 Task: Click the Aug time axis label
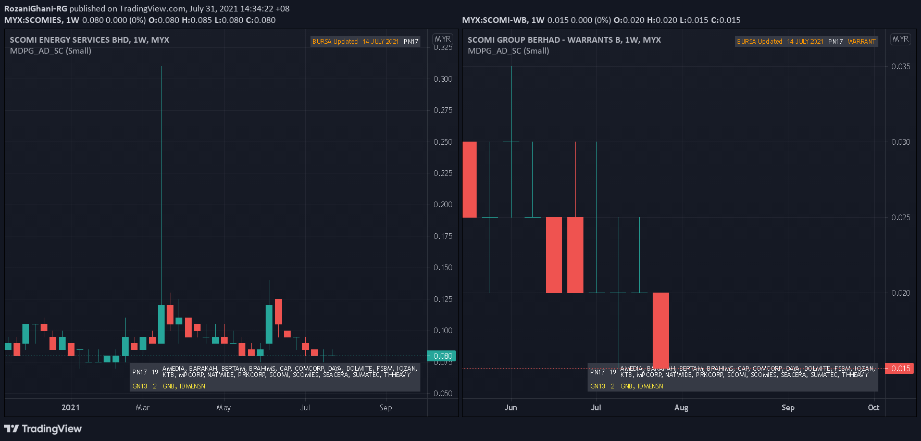pyautogui.click(x=681, y=407)
